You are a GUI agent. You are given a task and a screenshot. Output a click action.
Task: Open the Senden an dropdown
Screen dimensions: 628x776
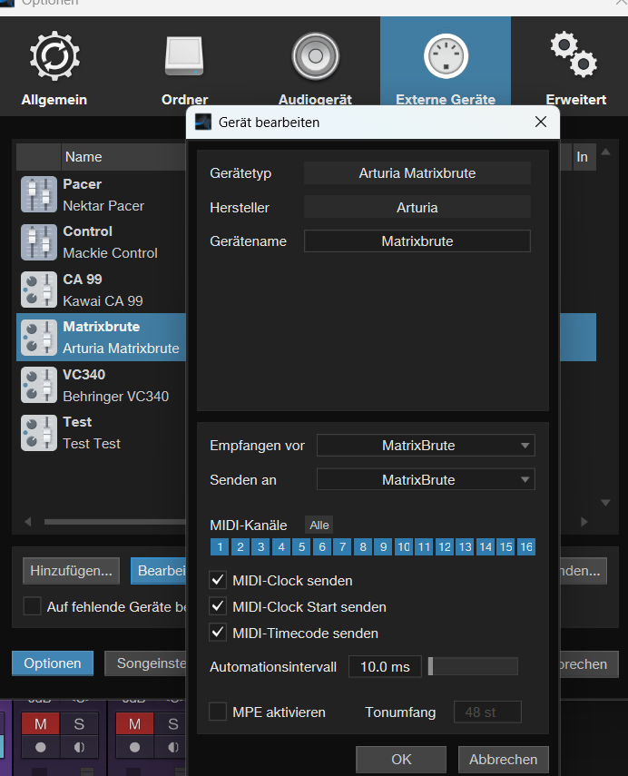426,479
